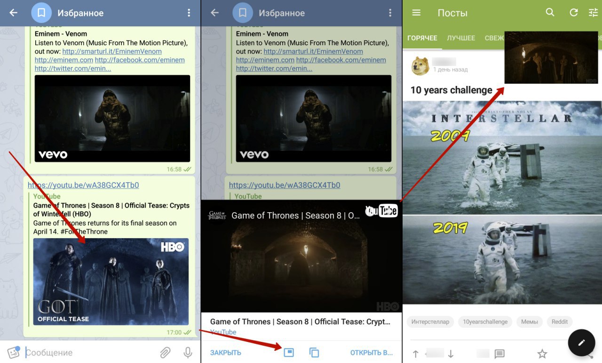Click Game of Thrones title below the player
Image resolution: width=602 pixels, height=363 pixels.
(301, 322)
